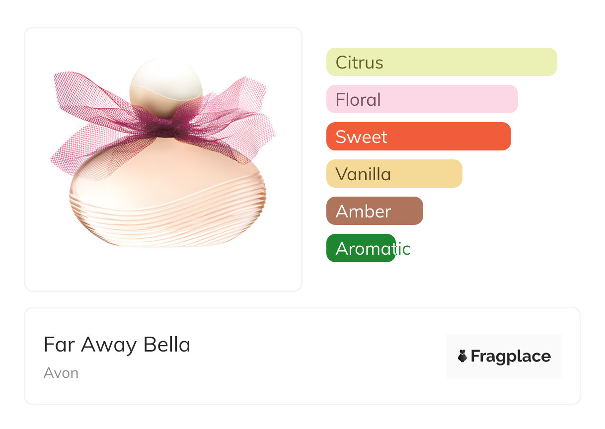Click the green Aromatic accord bar
This screenshot has height=429, width=605.
click(x=361, y=248)
